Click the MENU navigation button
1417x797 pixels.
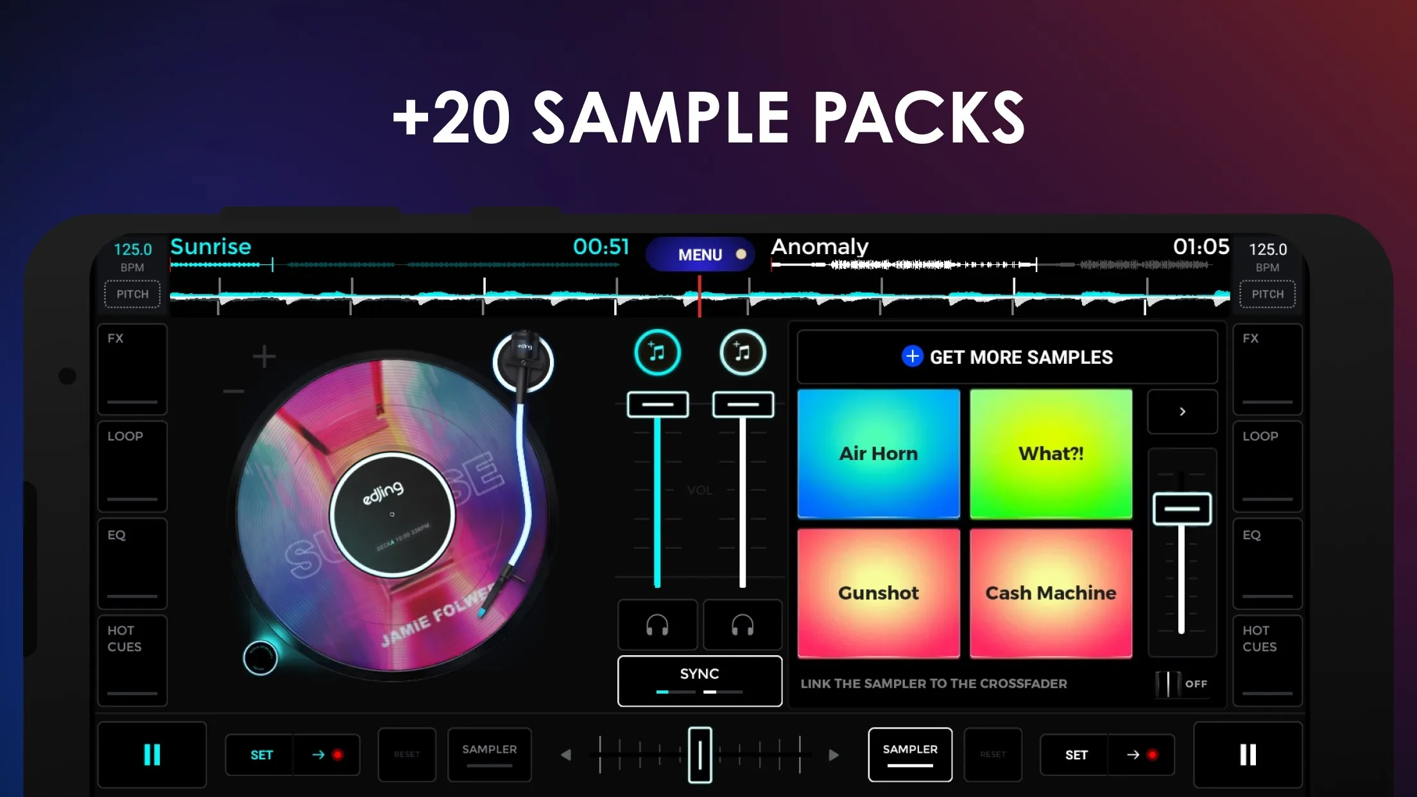(x=700, y=255)
